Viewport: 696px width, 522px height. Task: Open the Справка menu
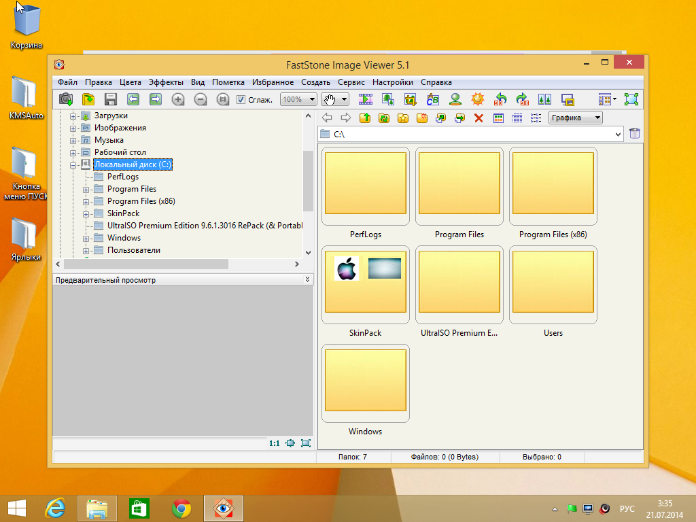(436, 82)
